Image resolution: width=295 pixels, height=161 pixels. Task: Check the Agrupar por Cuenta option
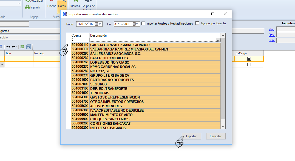(x=197, y=23)
